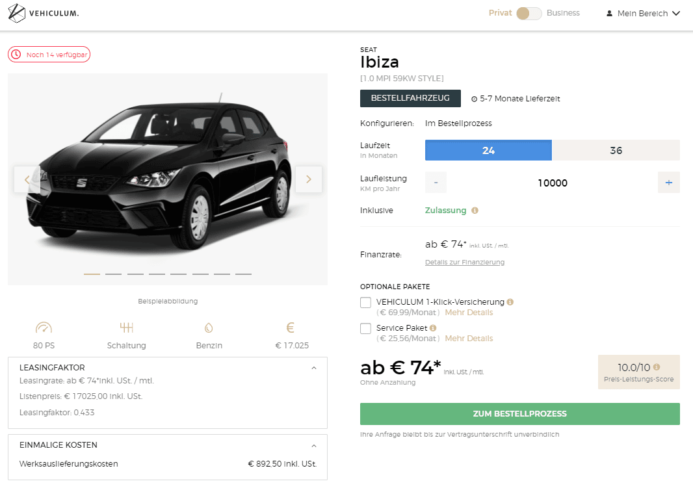
Task: Show next car image with right arrow
Action: (309, 179)
